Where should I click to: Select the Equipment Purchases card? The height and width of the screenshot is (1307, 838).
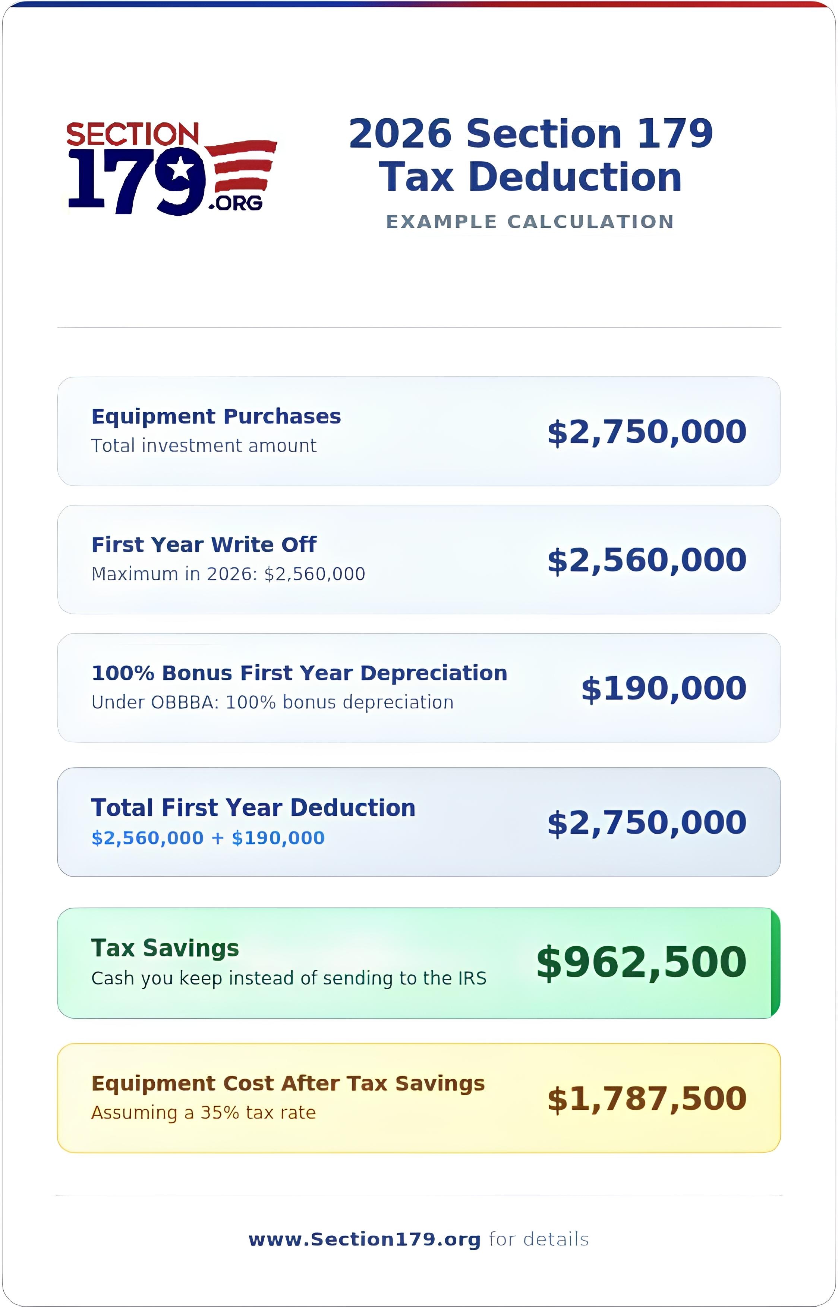419,431
